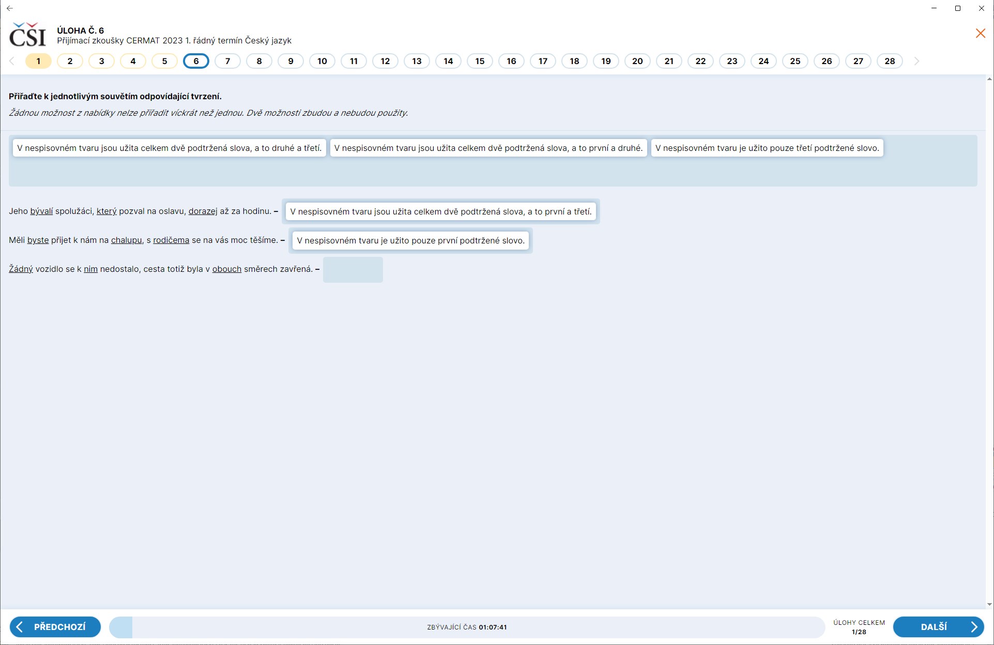Click the placed answer 'pouze první podtržené slovo'
Image resolution: width=994 pixels, height=645 pixels.
point(410,240)
